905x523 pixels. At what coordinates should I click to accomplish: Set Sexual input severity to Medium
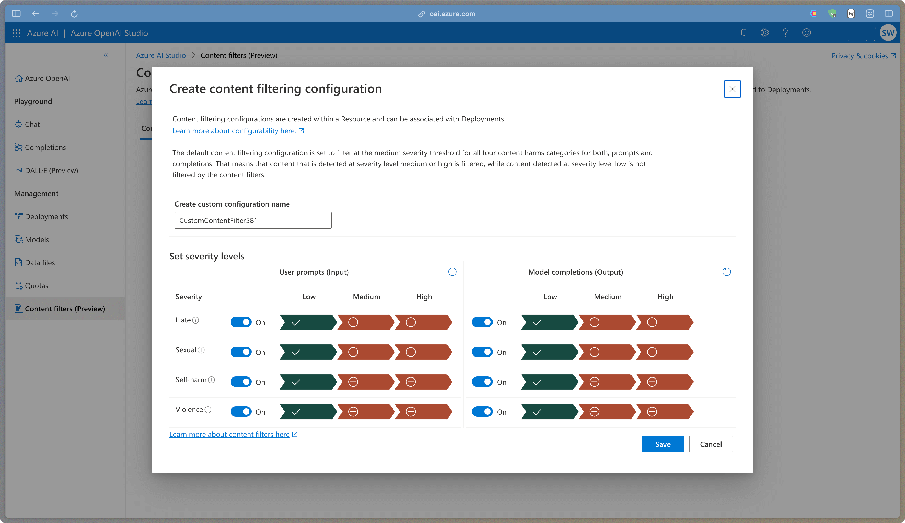366,352
